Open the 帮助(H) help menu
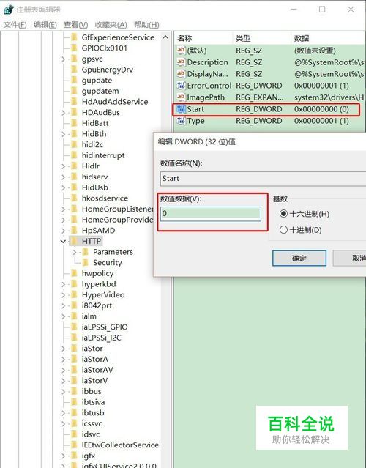Viewport: 366px width, 468px height. [146, 25]
